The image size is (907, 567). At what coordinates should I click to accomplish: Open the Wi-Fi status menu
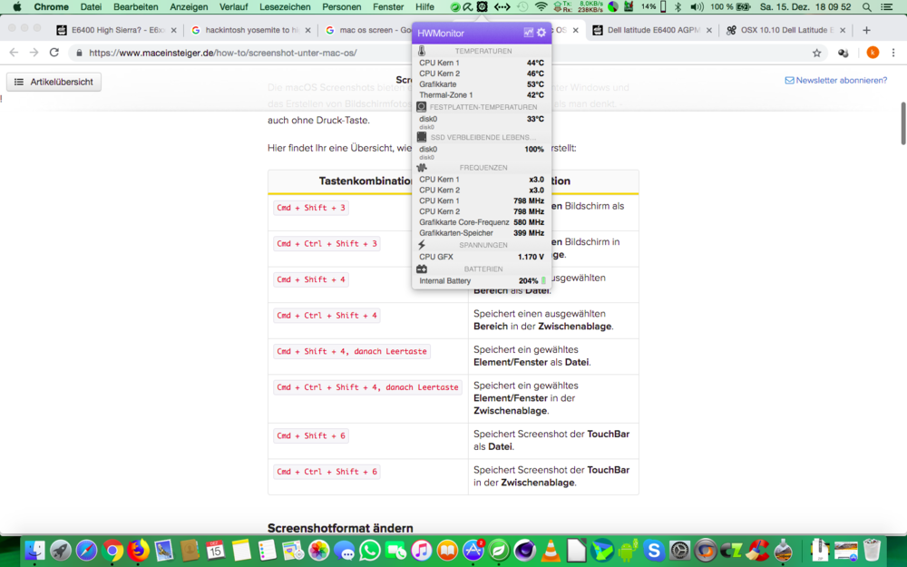click(541, 6)
